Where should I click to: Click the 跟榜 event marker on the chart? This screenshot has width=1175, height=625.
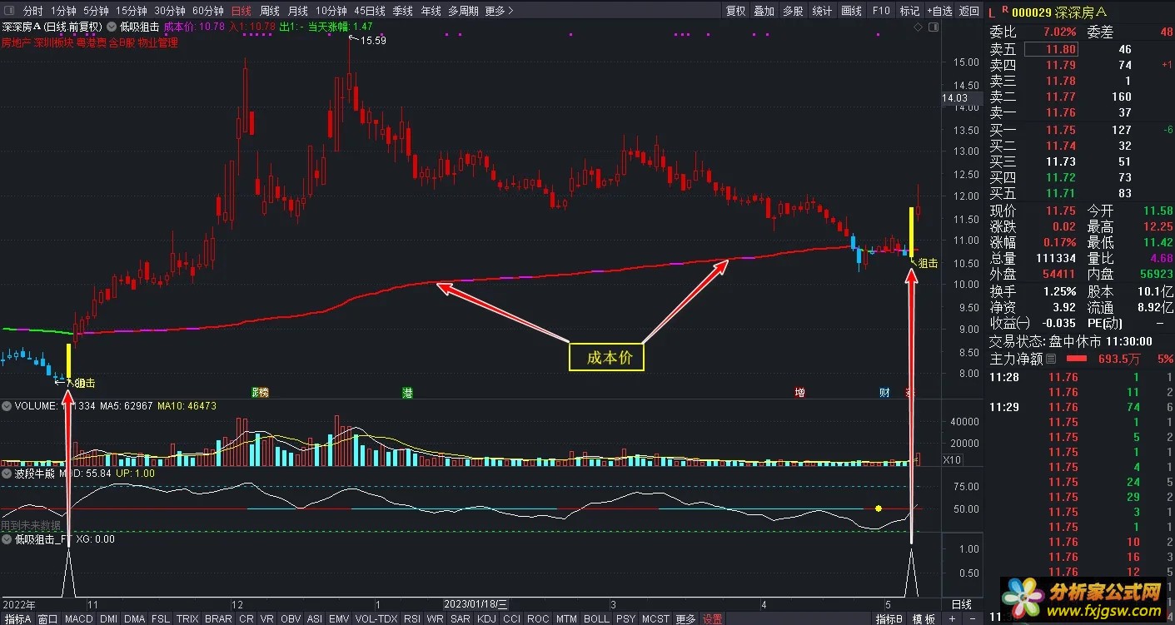(x=260, y=392)
